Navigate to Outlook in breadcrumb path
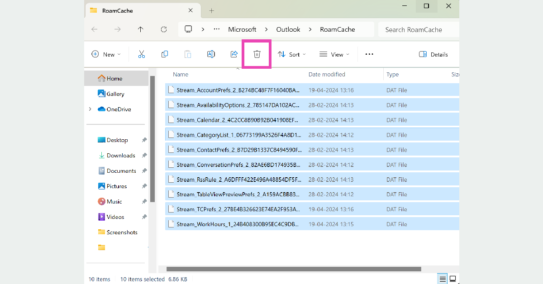This screenshot has width=543, height=284. (x=288, y=29)
